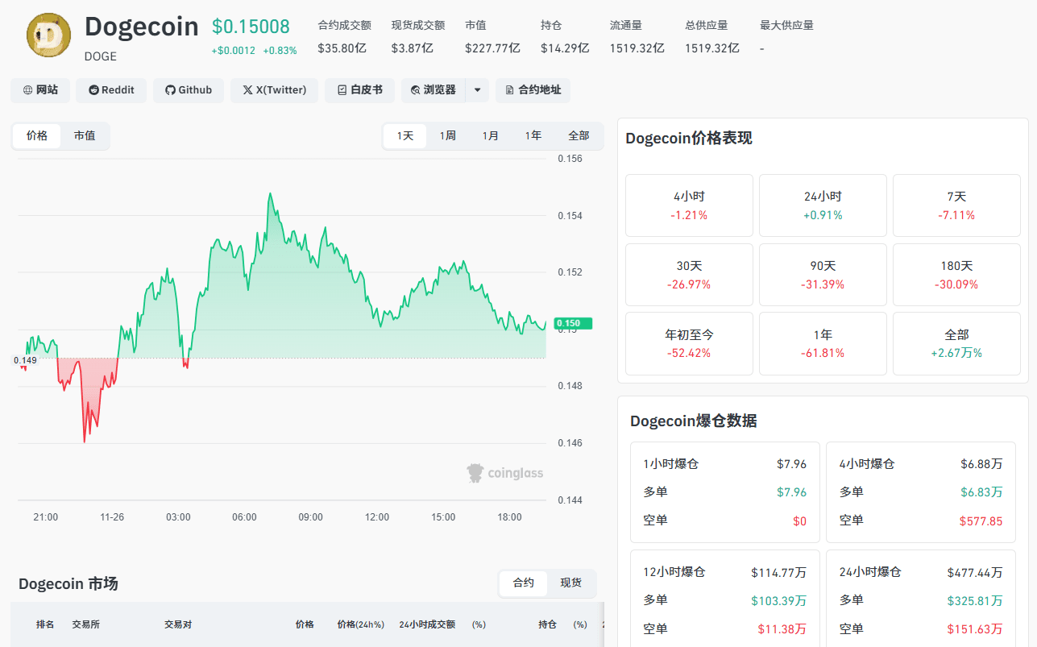The image size is (1037, 647).
Task: Switch market list to 现货 tab
Action: coord(571,583)
